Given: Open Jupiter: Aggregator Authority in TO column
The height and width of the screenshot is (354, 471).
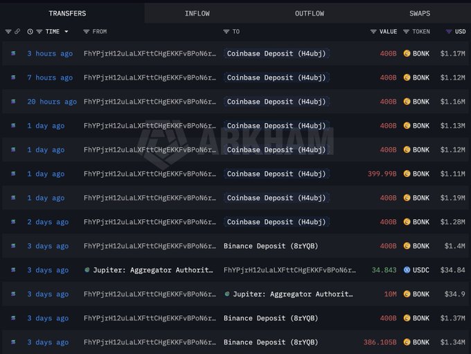Looking at the screenshot, I should [x=293, y=295].
